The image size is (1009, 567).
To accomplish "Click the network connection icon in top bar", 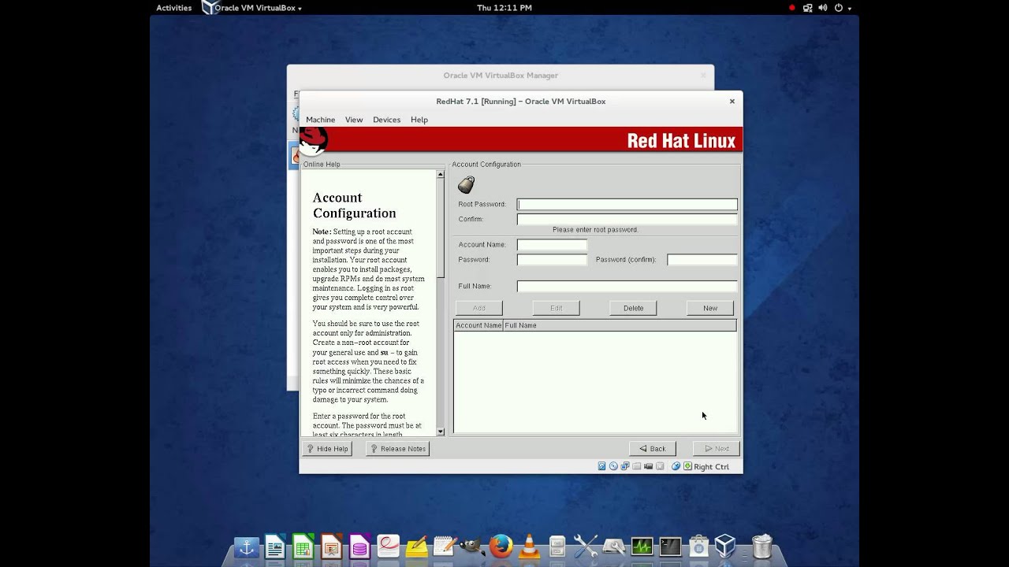I will [807, 8].
